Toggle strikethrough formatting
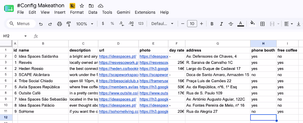 pos(231,24)
